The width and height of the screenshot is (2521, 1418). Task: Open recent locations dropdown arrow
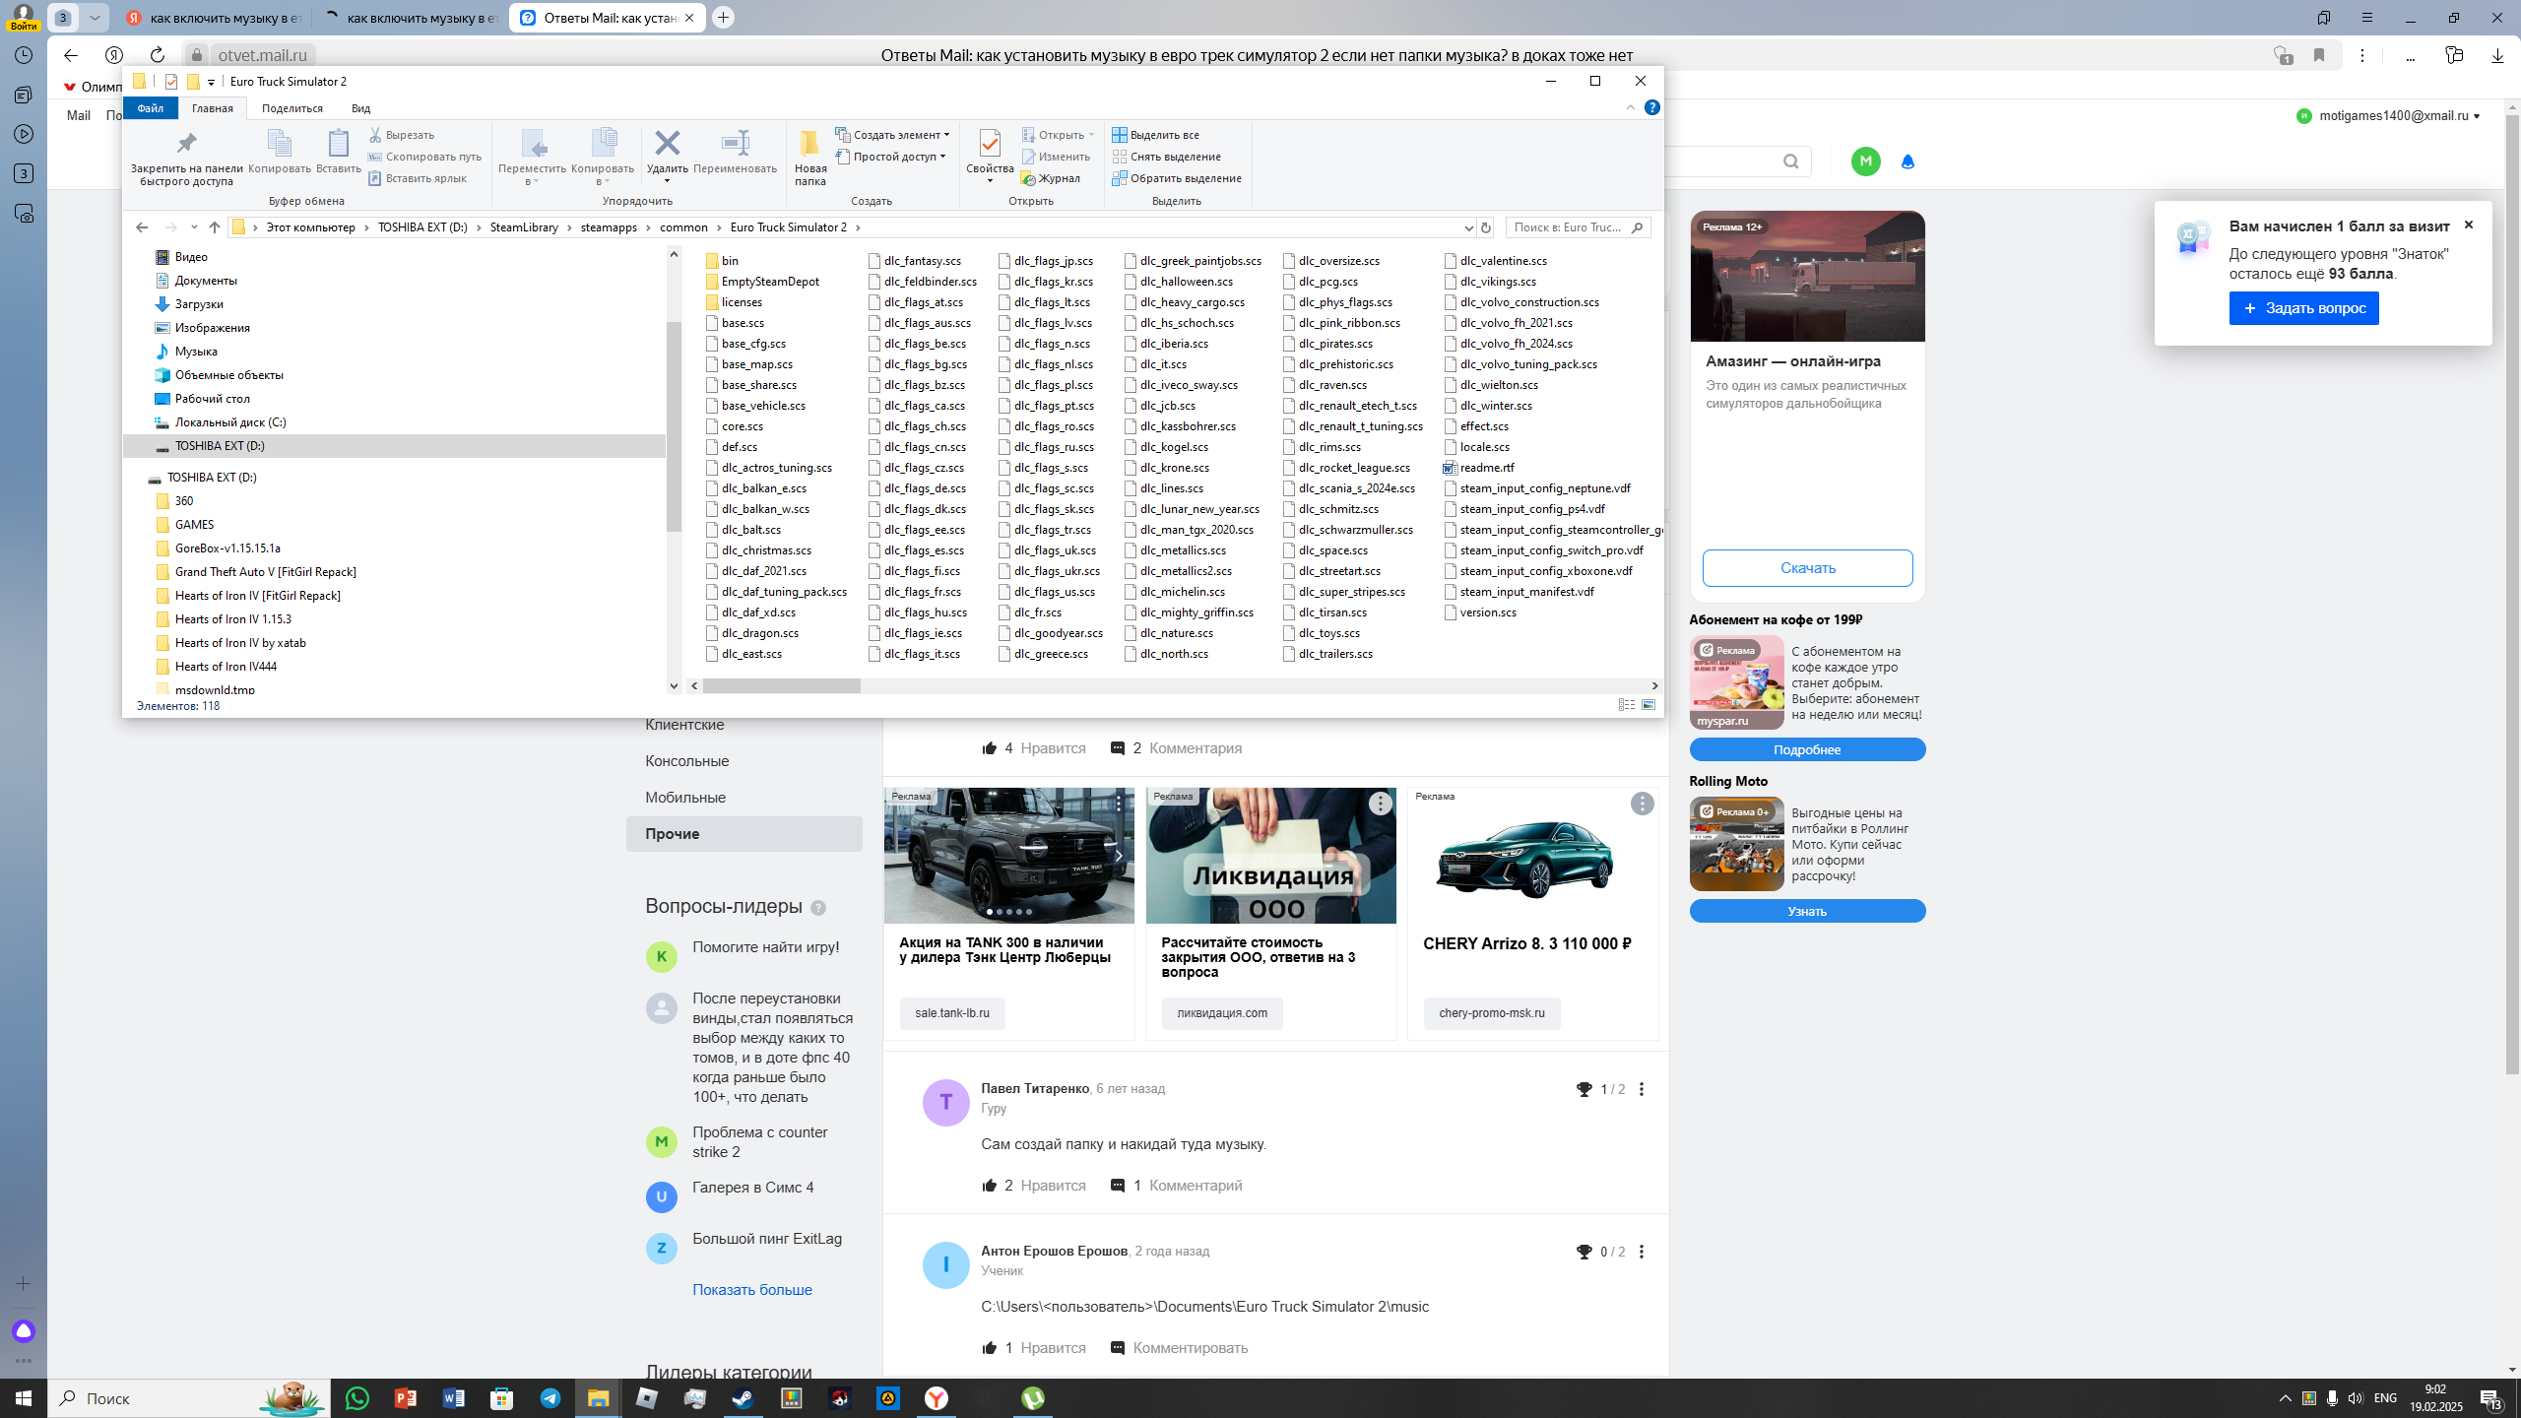click(194, 227)
